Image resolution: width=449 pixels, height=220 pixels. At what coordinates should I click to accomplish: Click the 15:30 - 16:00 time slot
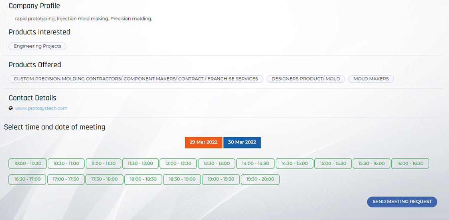coord(371,164)
